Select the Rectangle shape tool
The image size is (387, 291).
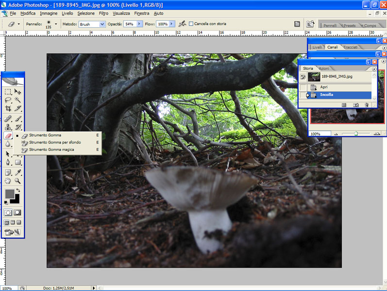(x=17, y=162)
